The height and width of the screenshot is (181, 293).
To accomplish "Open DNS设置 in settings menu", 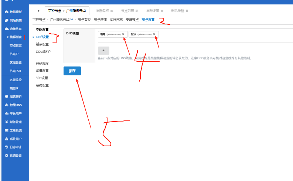I will click(42, 37).
